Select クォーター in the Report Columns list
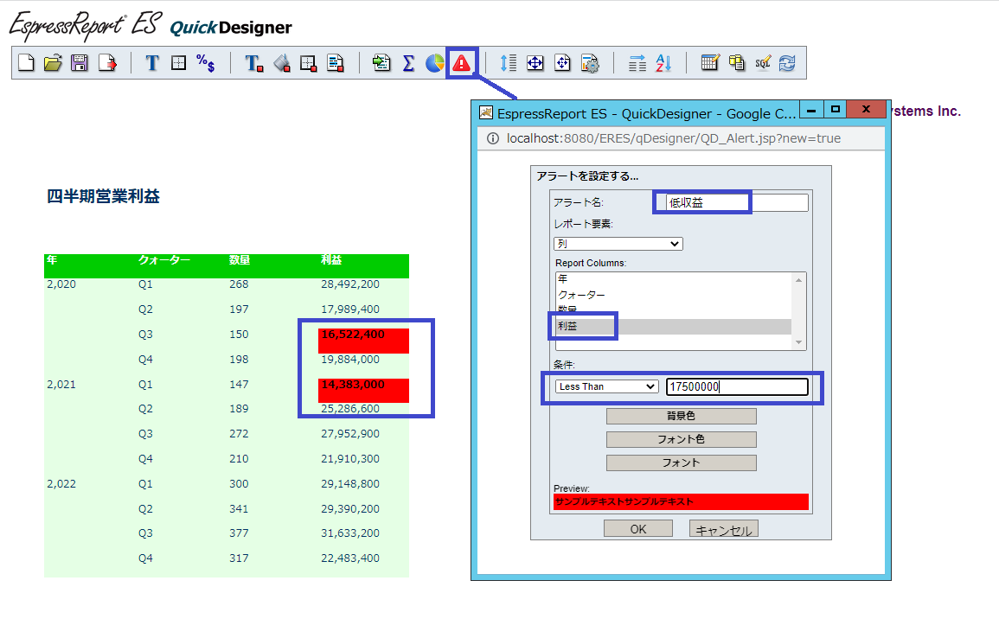The width and height of the screenshot is (999, 638). pos(674,295)
